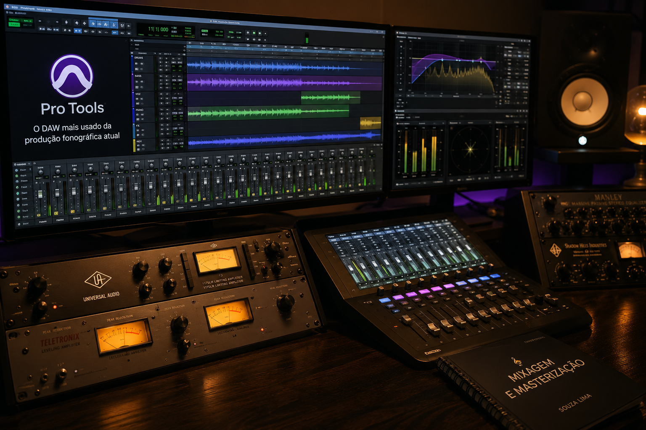This screenshot has height=430, width=646.
Task: Select the VOZ track name
Action: click(x=138, y=94)
